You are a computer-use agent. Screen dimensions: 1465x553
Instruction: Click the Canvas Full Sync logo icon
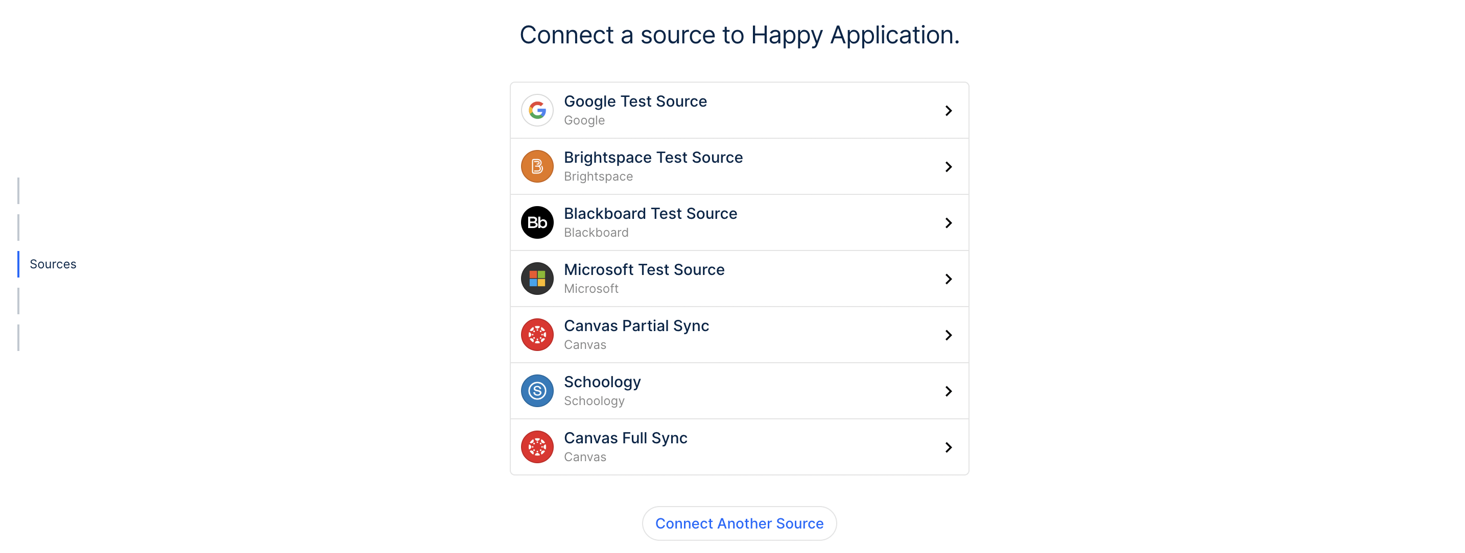[537, 447]
